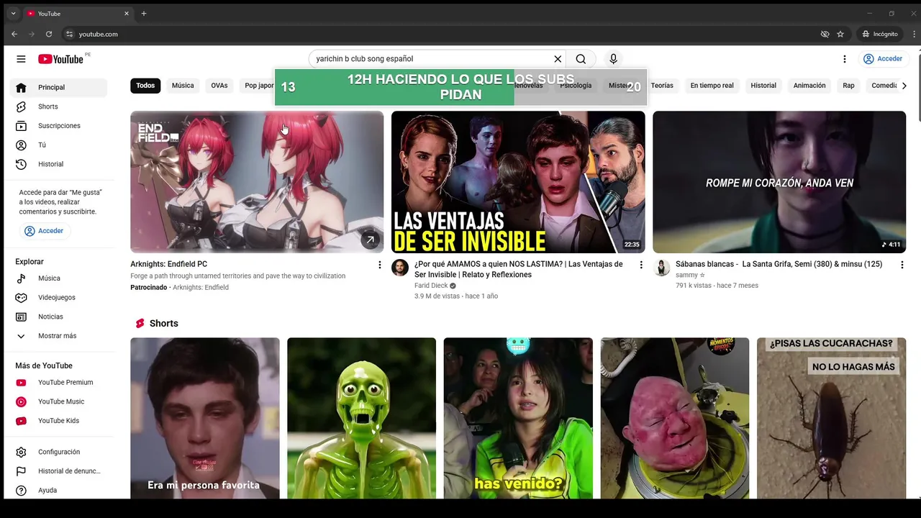
Task: Click the sidebar Acceder sign-in button
Action: (44, 231)
